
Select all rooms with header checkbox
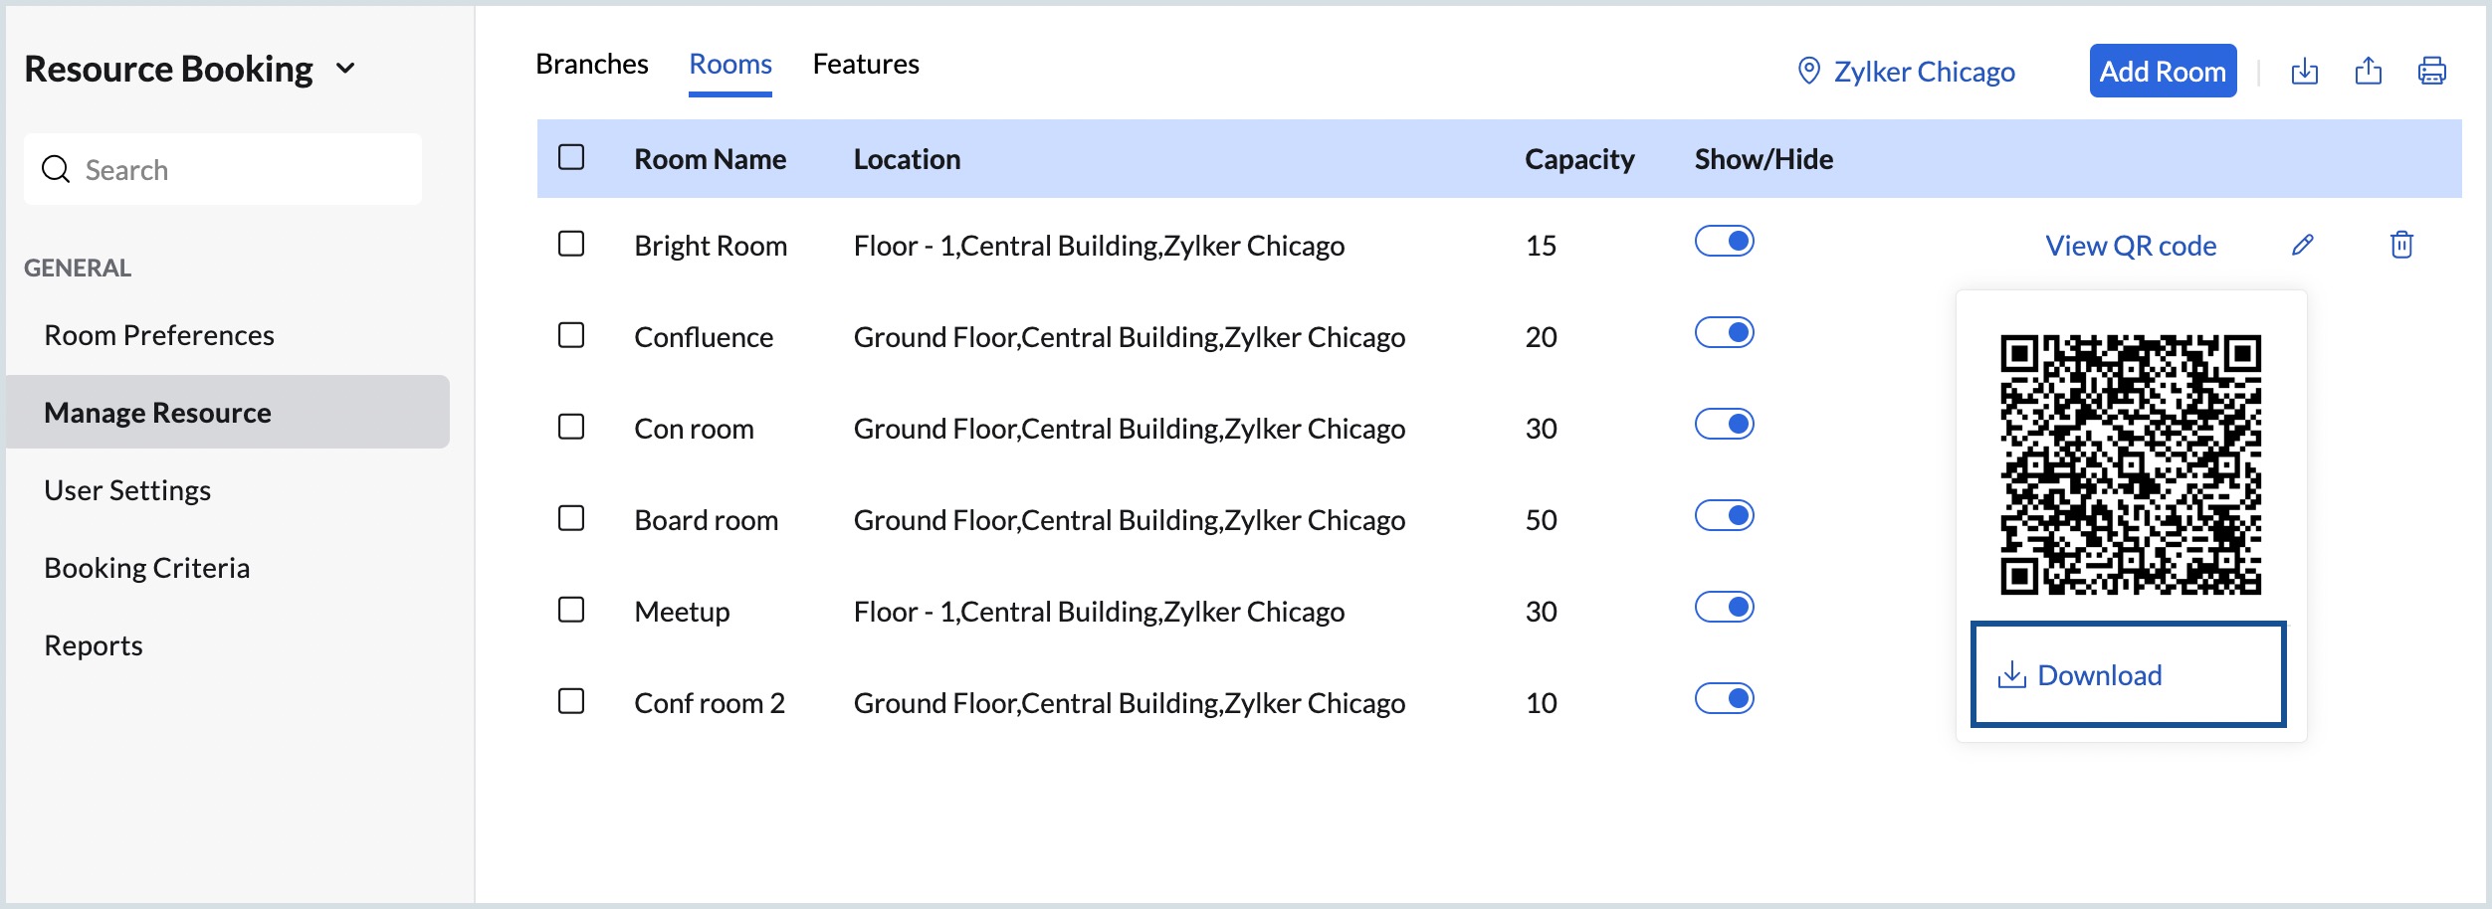tap(571, 157)
